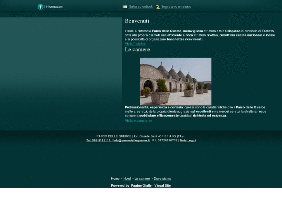
Task: Select the Benvenuti heading
Action: [x=137, y=21]
